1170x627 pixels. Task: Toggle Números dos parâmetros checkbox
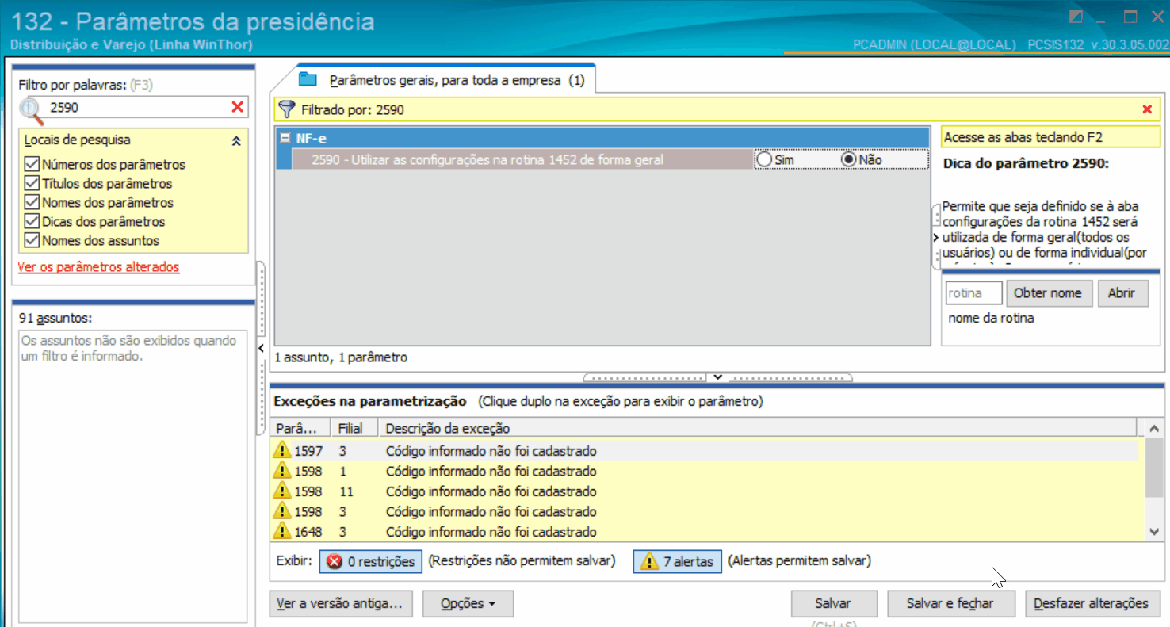click(x=32, y=164)
